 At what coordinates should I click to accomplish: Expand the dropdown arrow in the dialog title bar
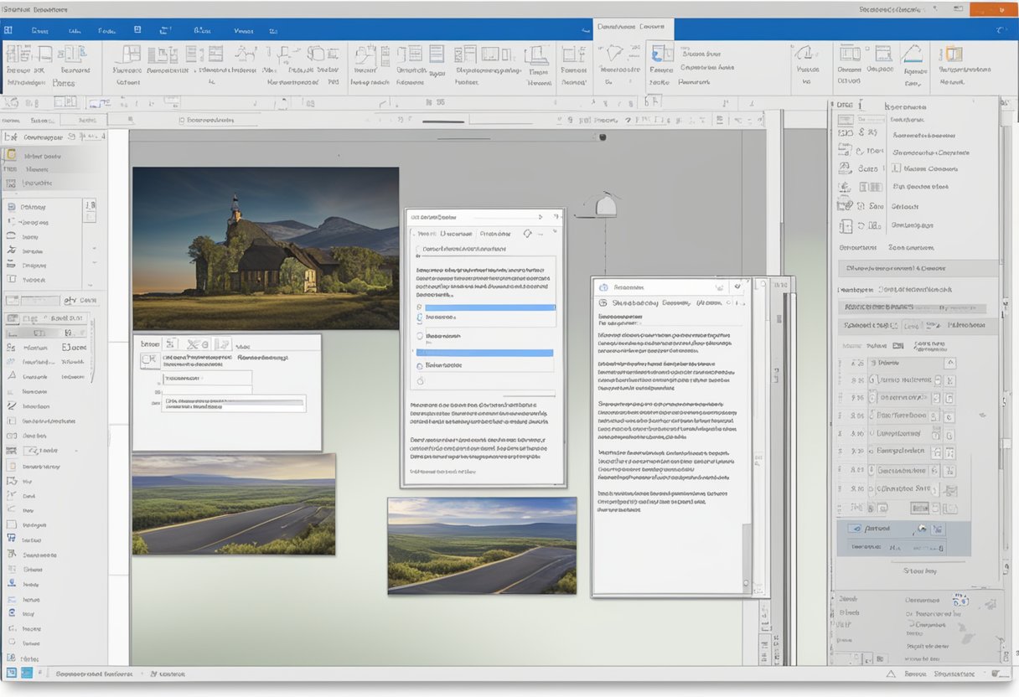pyautogui.click(x=541, y=217)
